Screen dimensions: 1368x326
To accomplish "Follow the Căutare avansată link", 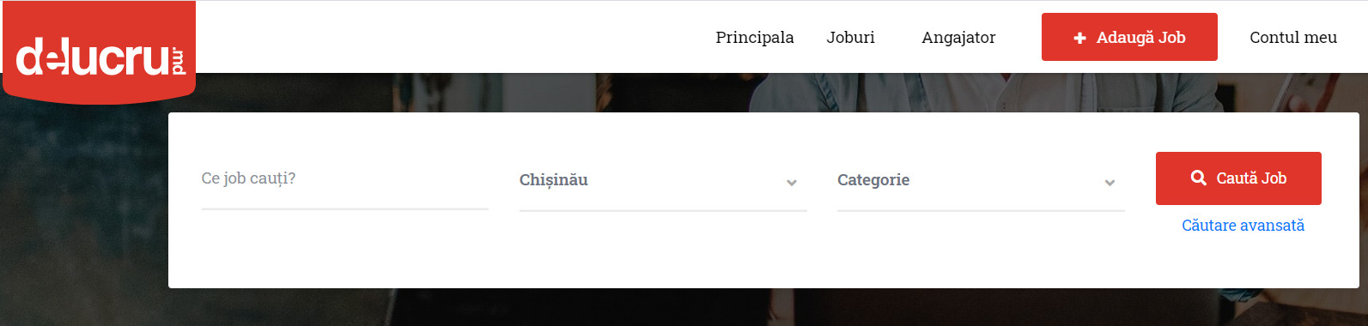I will (1243, 226).
